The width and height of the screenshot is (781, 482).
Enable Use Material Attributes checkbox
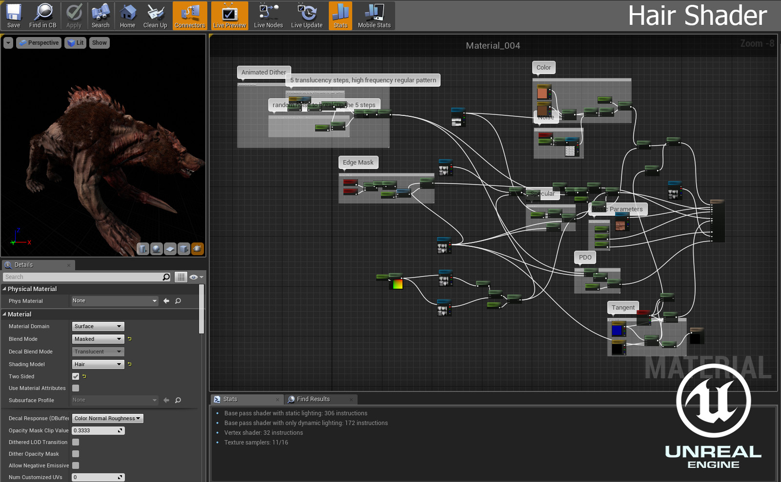click(x=76, y=388)
